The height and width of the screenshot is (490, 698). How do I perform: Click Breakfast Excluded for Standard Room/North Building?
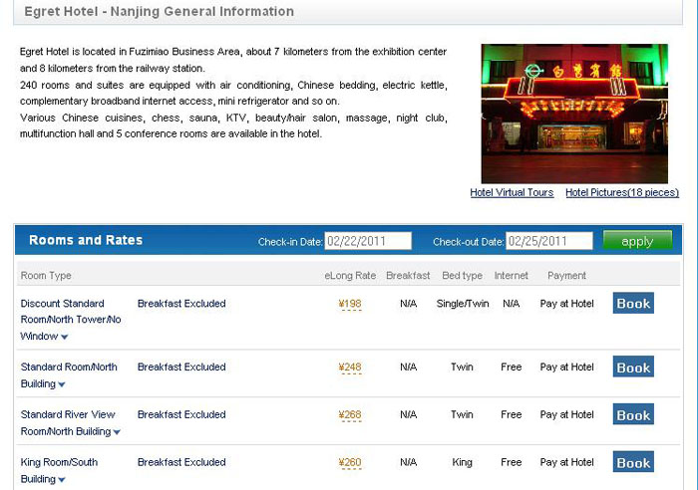pyautogui.click(x=181, y=367)
